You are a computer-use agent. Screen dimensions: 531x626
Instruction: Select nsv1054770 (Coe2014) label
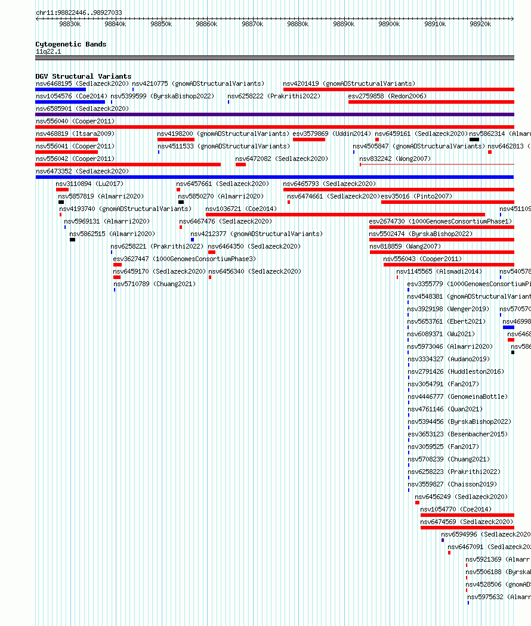[456, 509]
